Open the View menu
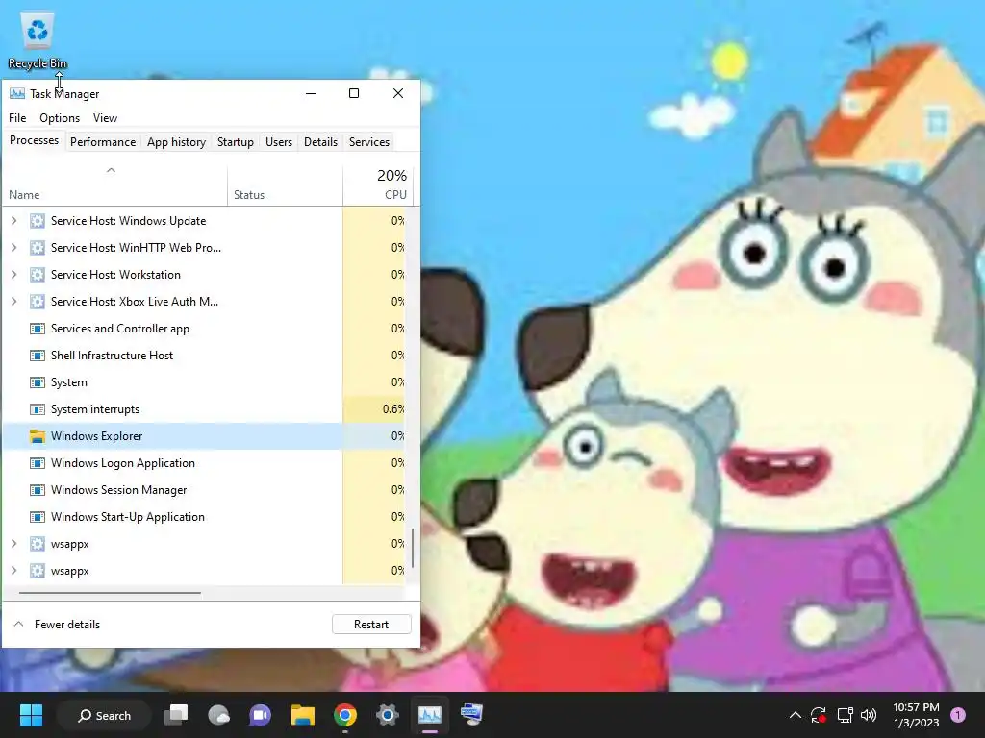This screenshot has height=738, width=985. [x=105, y=118]
